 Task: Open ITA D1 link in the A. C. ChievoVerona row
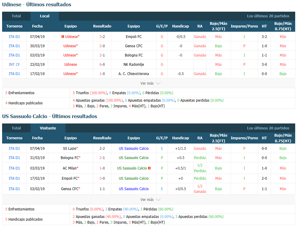pos(14,74)
